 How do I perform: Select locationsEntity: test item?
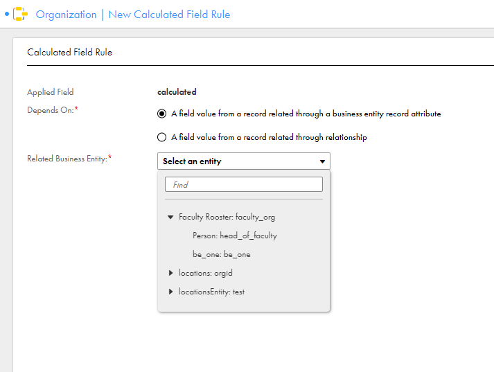211,292
